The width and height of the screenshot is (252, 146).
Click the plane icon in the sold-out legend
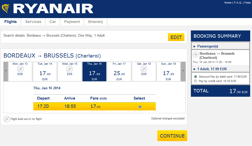tap(7, 119)
